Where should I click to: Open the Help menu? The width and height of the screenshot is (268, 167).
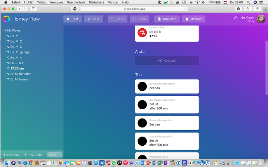point(125,2)
